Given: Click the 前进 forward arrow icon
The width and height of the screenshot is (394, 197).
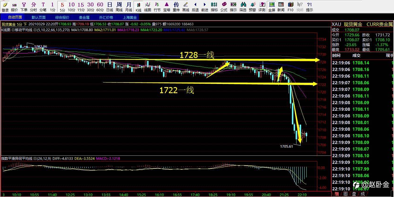Looking at the screenshot, I should pos(205,6).
